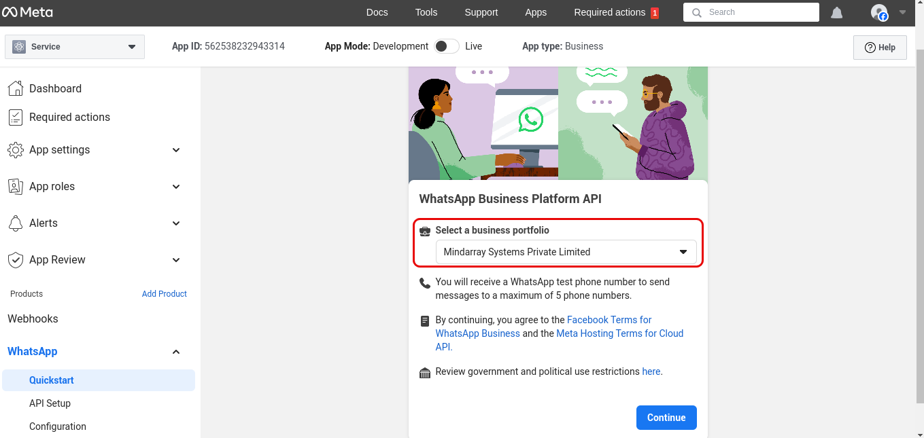This screenshot has height=438, width=924.
Task: Select the App settings gear icon
Action: [15, 149]
